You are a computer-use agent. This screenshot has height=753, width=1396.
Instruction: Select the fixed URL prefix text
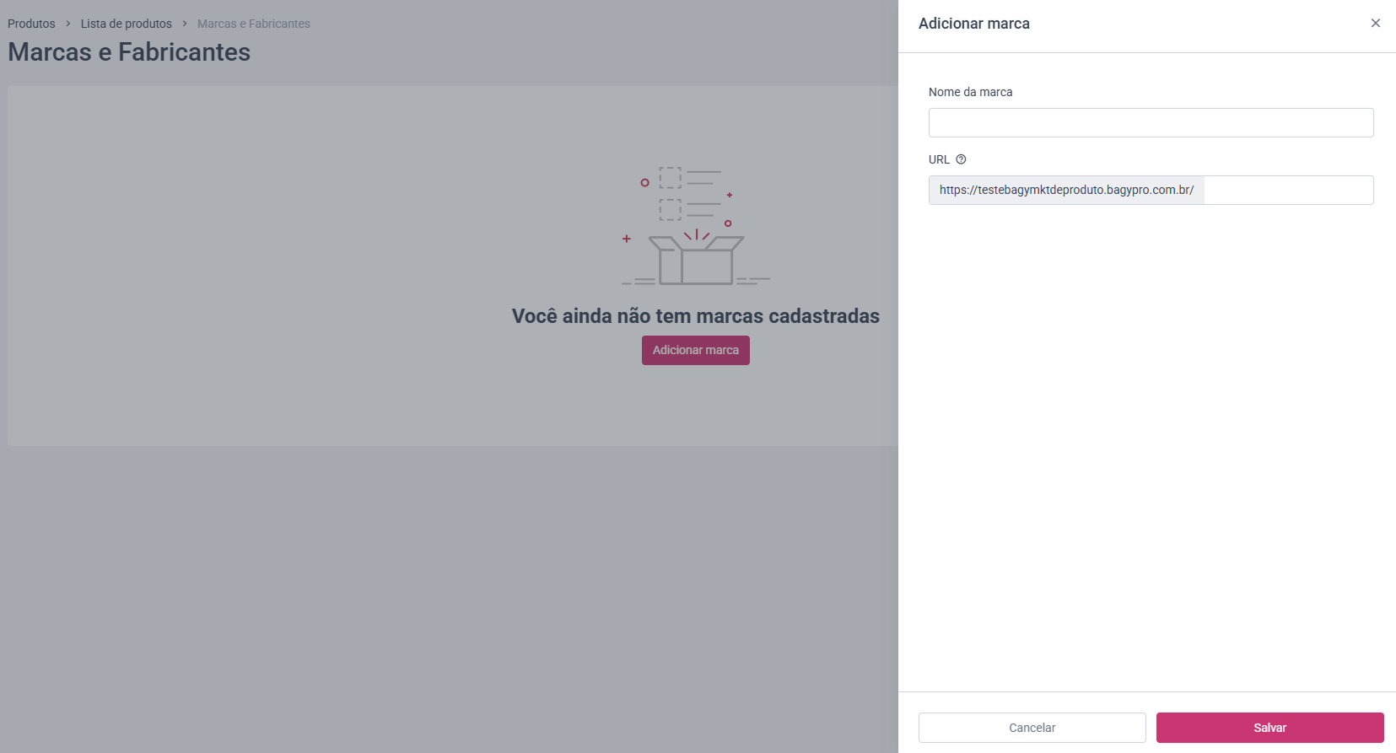1066,190
